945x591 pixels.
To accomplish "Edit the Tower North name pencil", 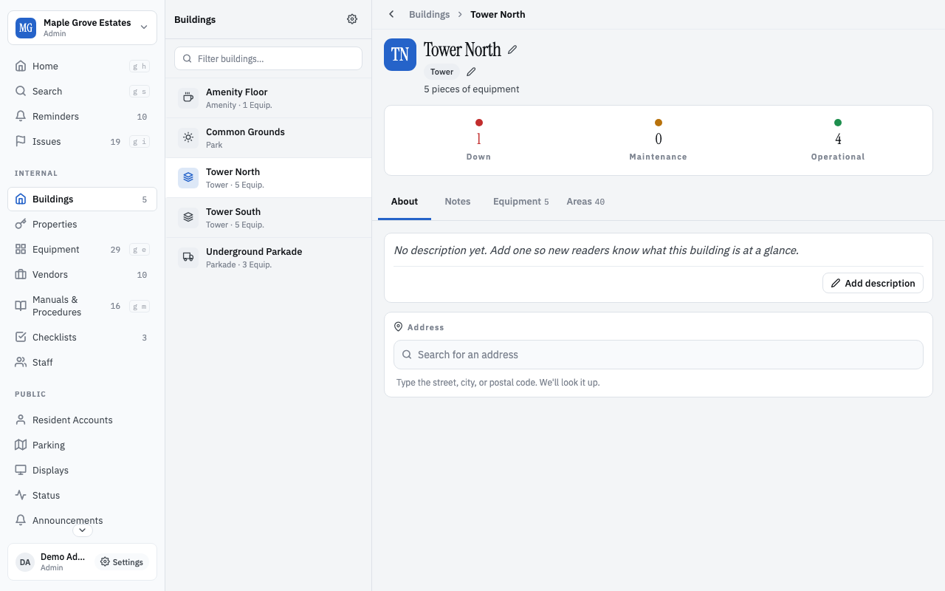I will point(512,49).
